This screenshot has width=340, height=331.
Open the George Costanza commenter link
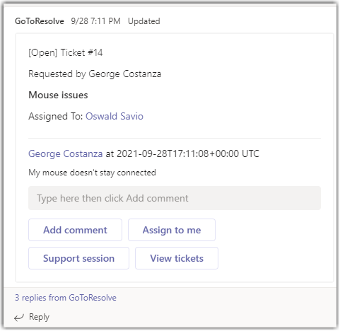coord(66,154)
